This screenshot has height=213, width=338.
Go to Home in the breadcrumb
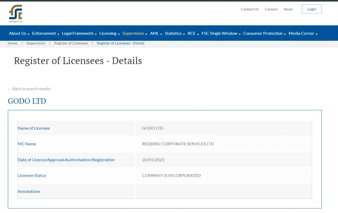[13, 43]
